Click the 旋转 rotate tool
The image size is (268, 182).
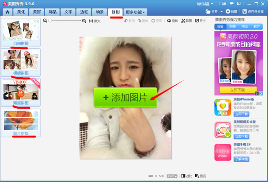pos(172,21)
